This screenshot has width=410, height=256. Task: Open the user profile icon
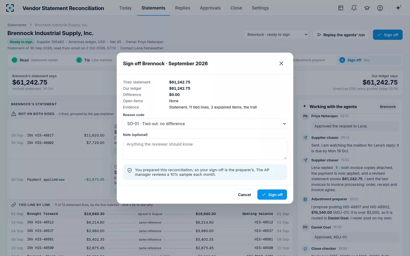380,8
